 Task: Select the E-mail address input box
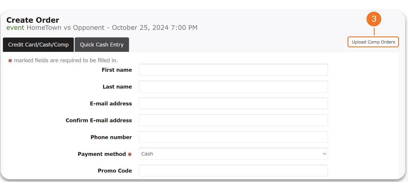(233, 103)
